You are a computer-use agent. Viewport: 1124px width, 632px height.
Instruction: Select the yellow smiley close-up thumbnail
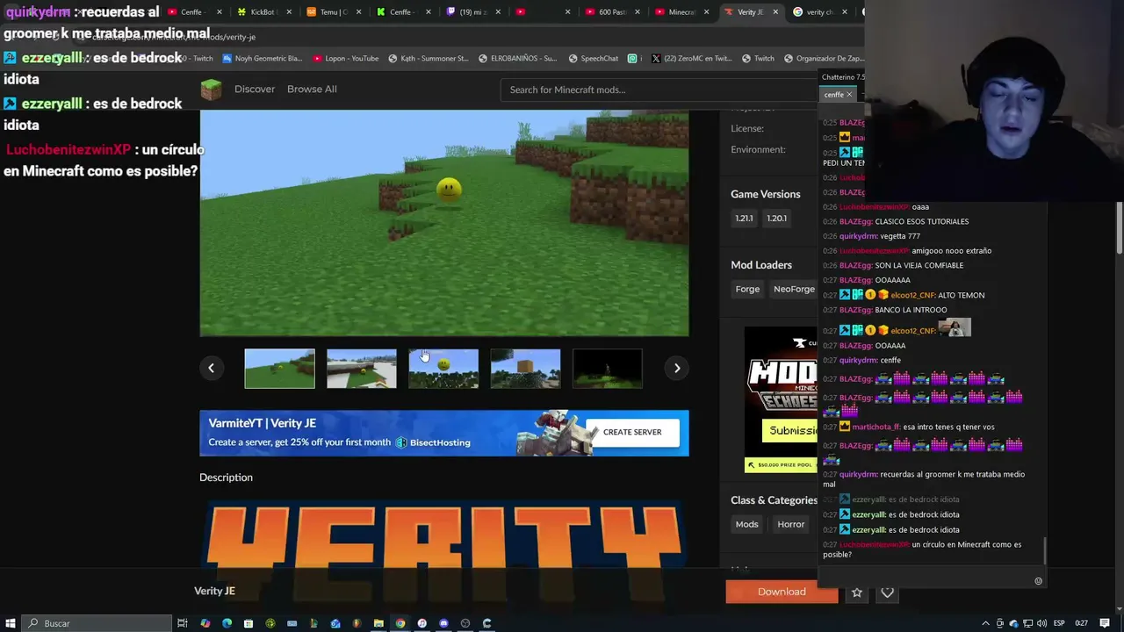click(443, 369)
